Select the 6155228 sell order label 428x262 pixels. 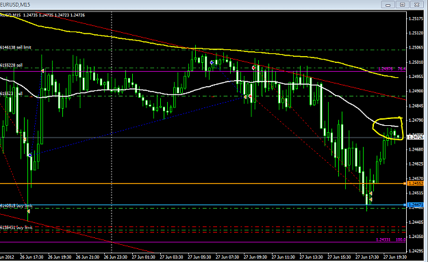[11, 66]
